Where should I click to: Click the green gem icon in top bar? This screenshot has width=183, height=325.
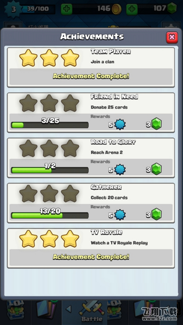click(172, 8)
